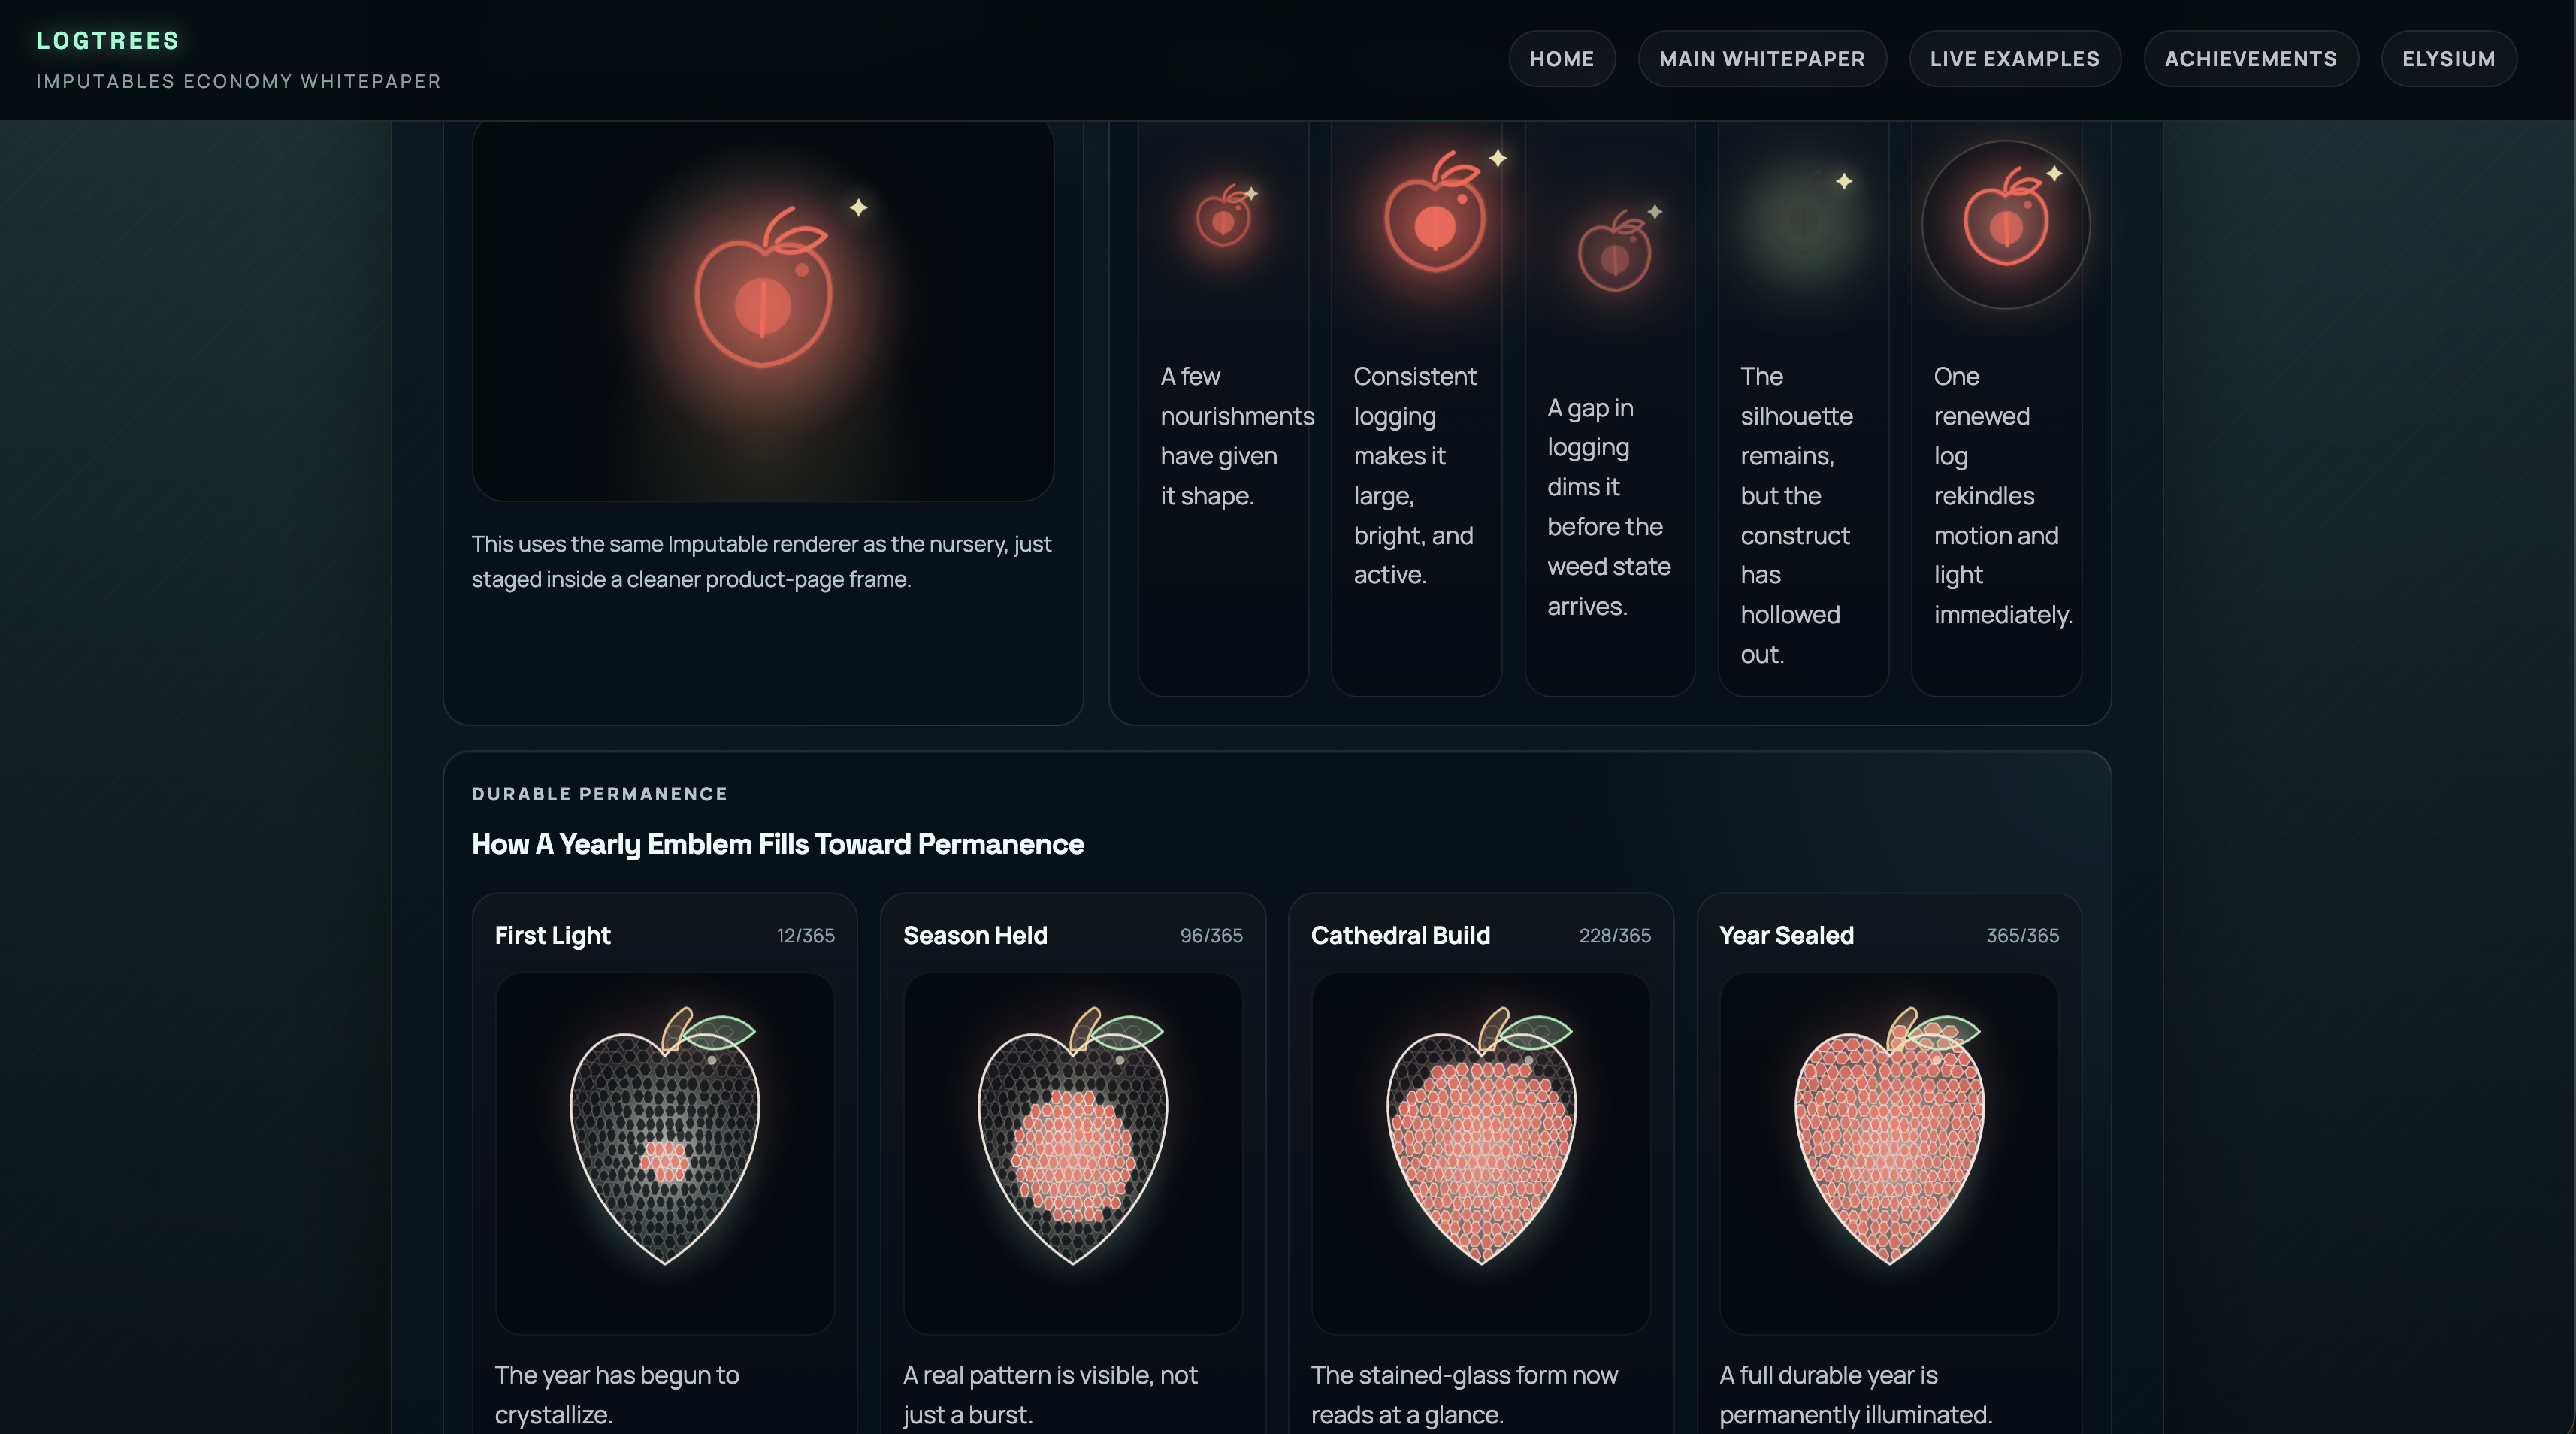The height and width of the screenshot is (1434, 2576).
Task: Navigate to Achievements
Action: [x=2250, y=59]
